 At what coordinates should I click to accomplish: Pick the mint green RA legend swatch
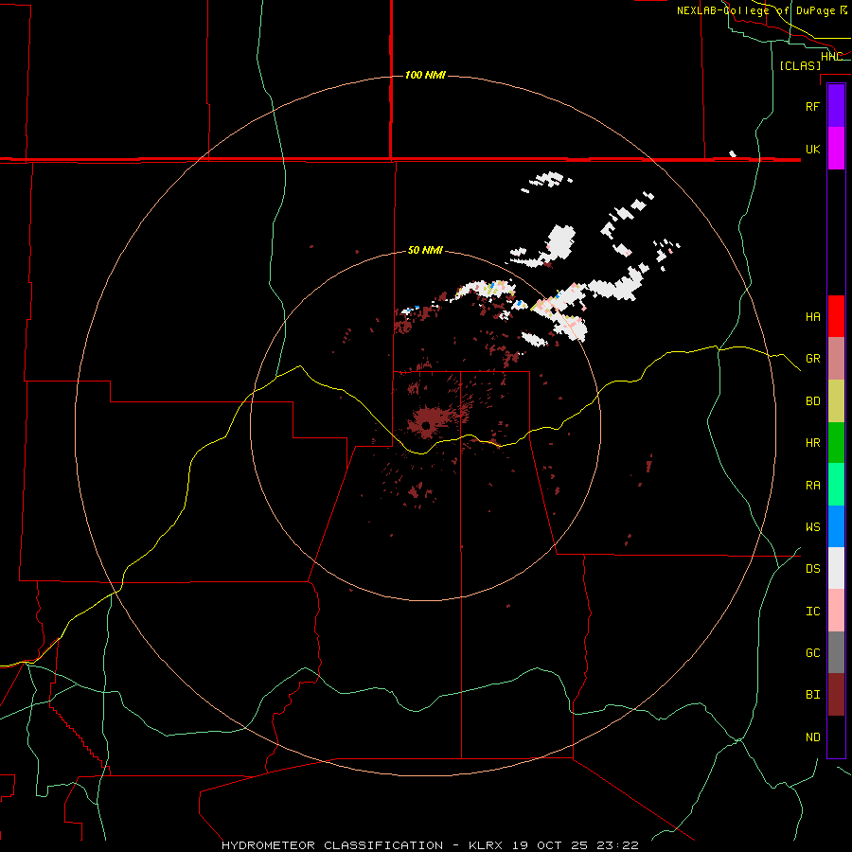tap(836, 485)
